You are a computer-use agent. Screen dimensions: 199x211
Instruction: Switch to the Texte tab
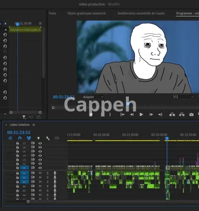[x=52, y=13]
